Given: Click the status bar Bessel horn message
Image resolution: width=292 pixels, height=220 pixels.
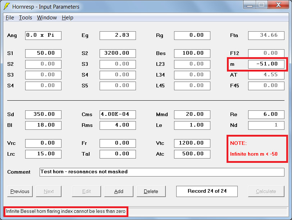Looking at the screenshot, I should (x=65, y=211).
